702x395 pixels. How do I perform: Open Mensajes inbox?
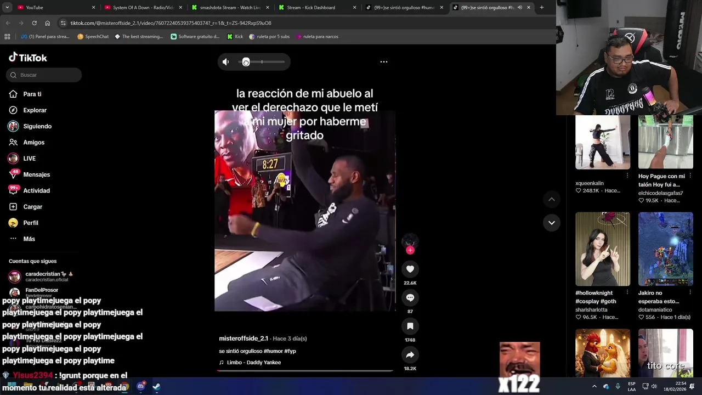[x=30, y=174]
